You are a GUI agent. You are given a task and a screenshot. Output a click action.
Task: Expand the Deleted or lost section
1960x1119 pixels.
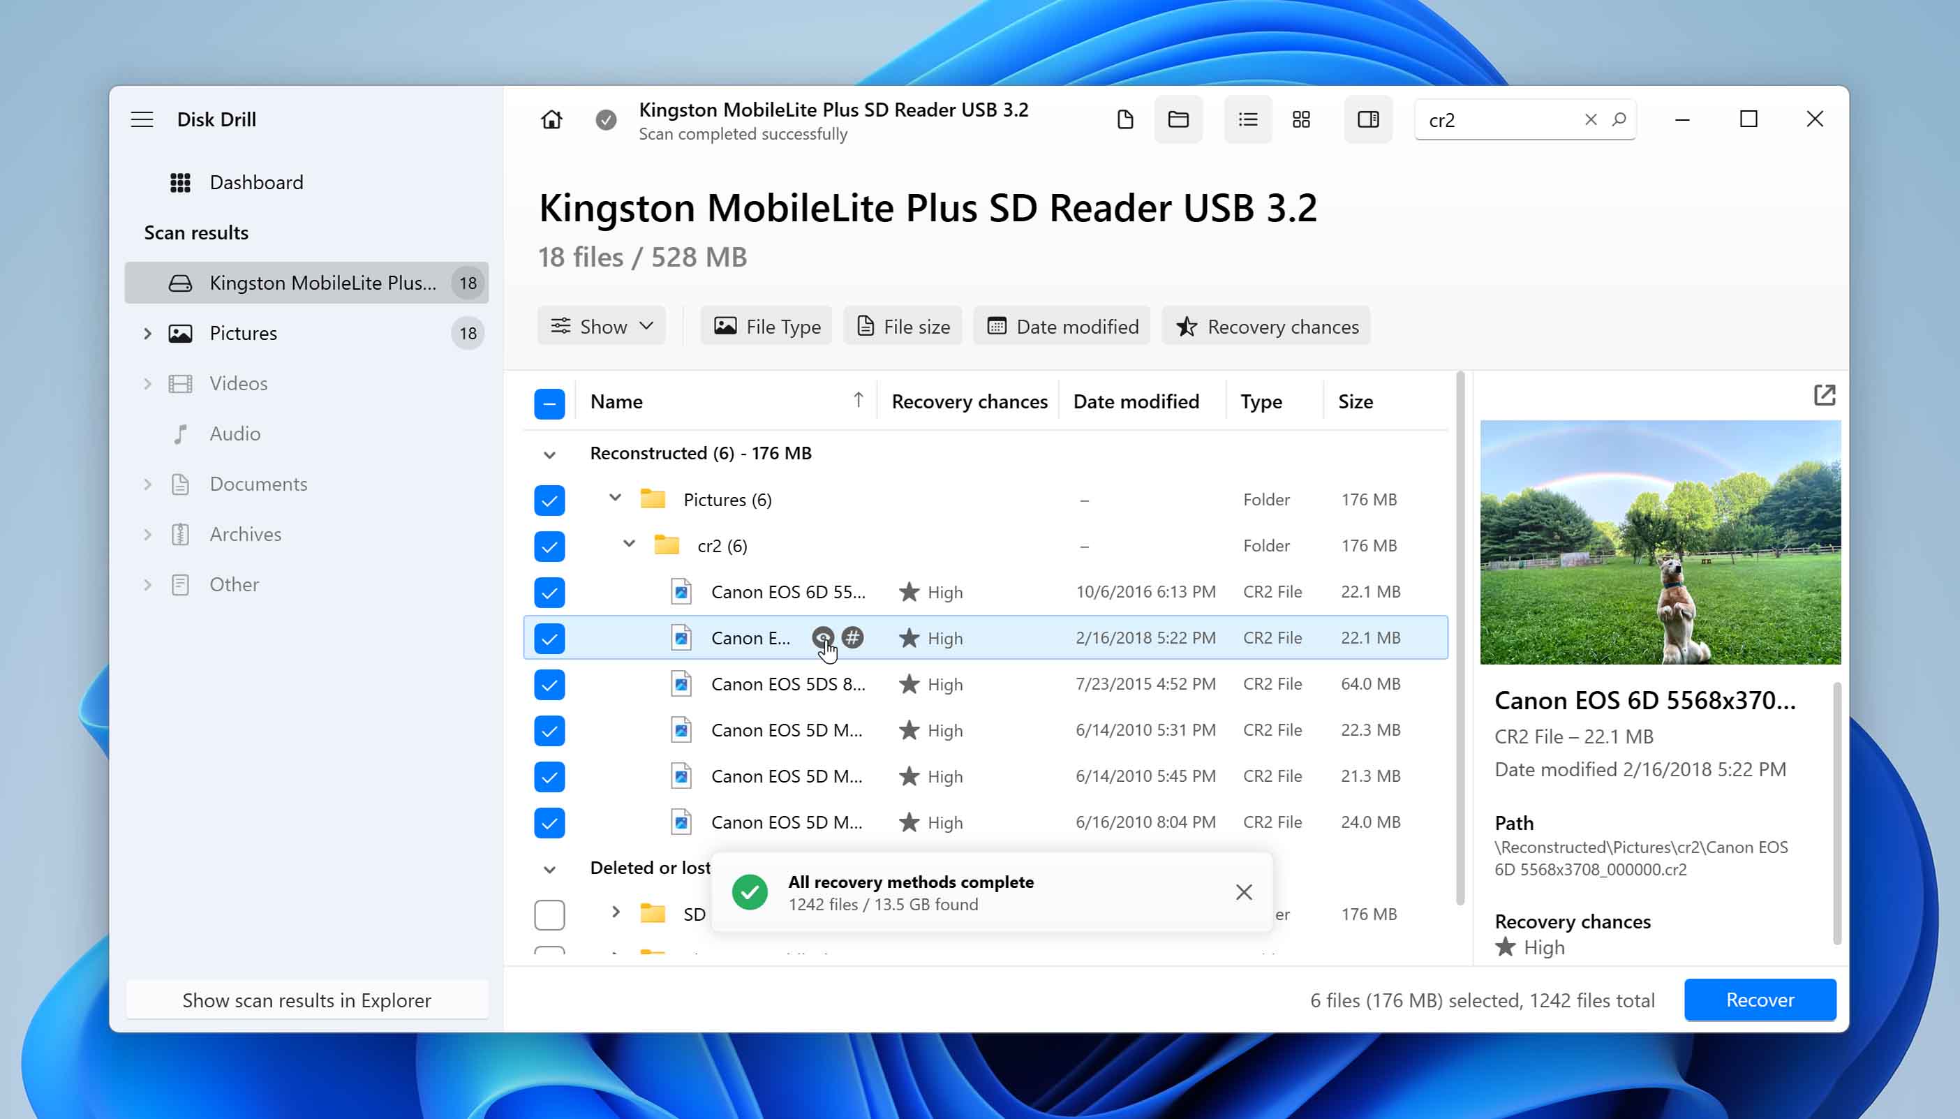point(549,867)
